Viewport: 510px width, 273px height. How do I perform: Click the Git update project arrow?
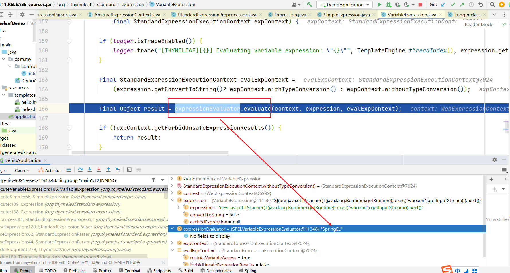(443, 5)
